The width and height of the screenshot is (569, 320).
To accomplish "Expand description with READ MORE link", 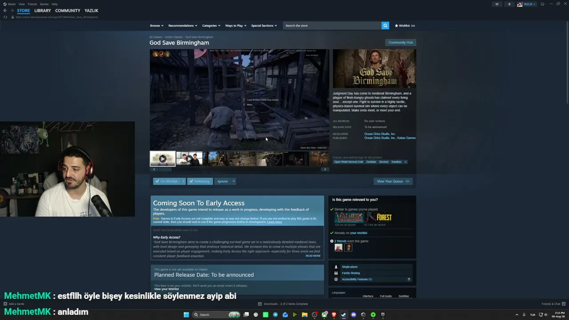I will (313, 256).
